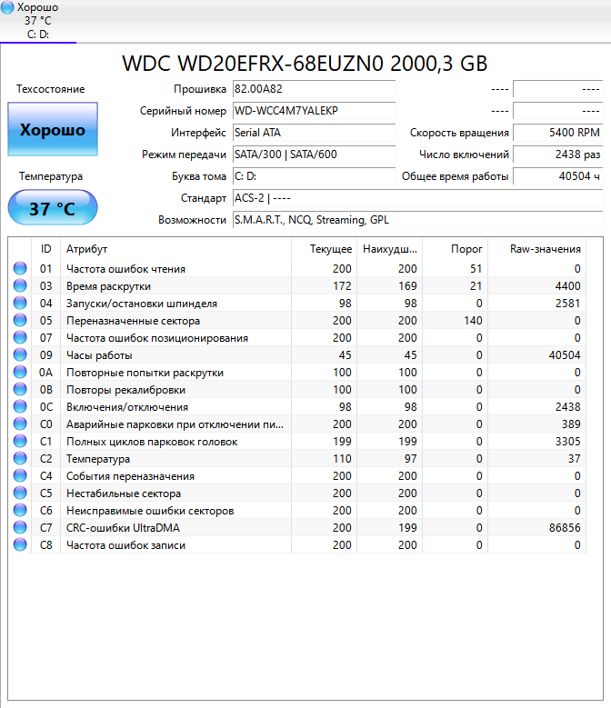This screenshot has width=611, height=708.
Task: Click the status icon for Неисправимые ошибки секторов
Action: 20,510
